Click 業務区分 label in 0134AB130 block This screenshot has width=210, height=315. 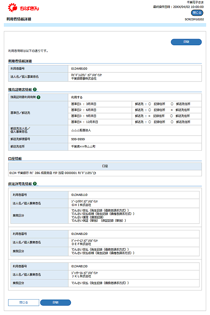click(19, 283)
